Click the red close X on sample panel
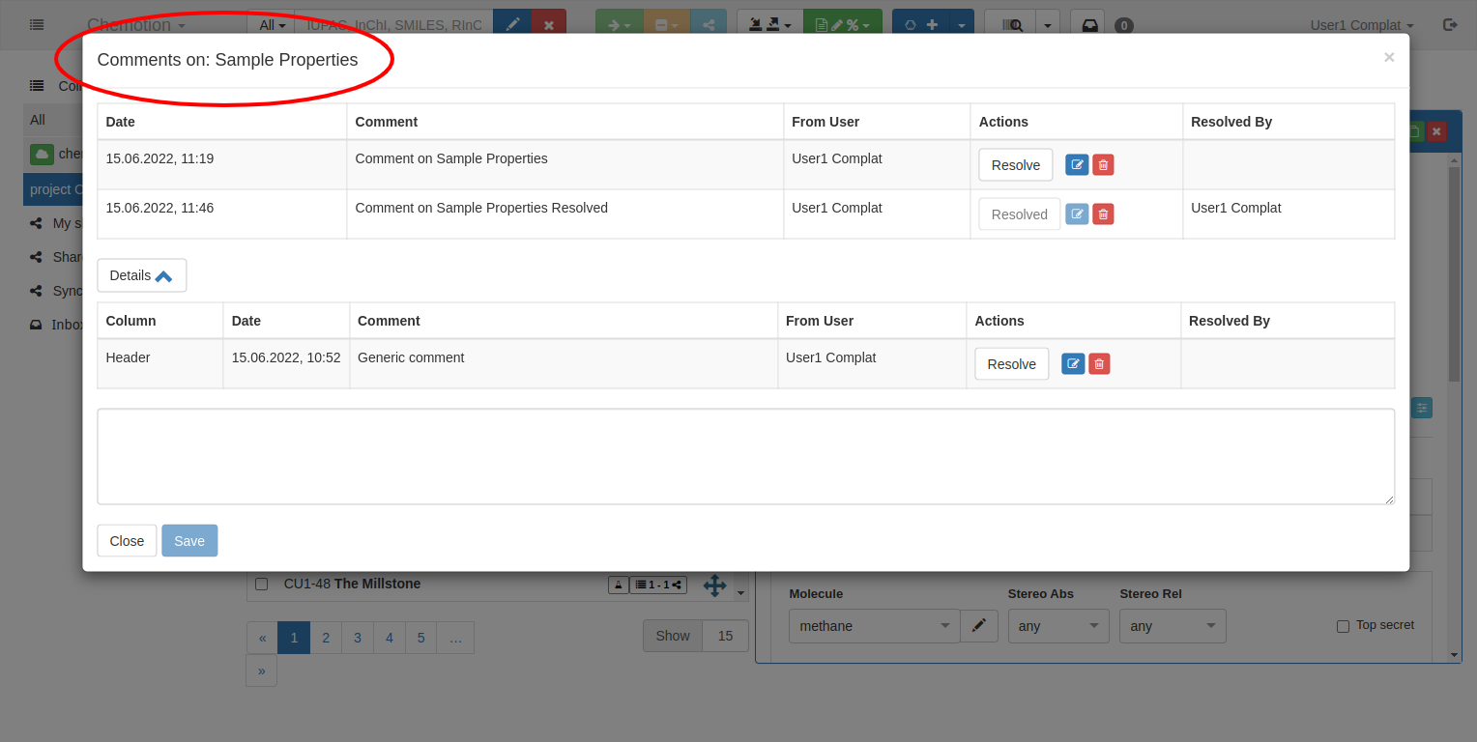1477x742 pixels. pos(1436,131)
